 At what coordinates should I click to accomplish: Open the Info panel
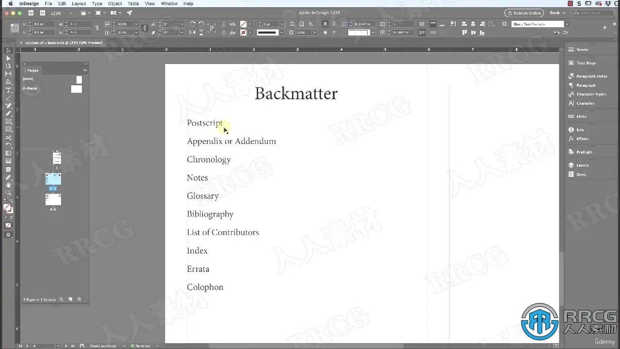(580, 130)
